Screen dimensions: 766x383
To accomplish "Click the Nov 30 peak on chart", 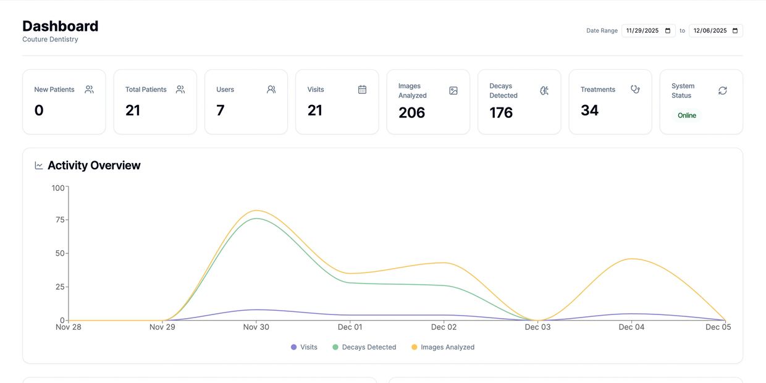I will click(x=256, y=211).
